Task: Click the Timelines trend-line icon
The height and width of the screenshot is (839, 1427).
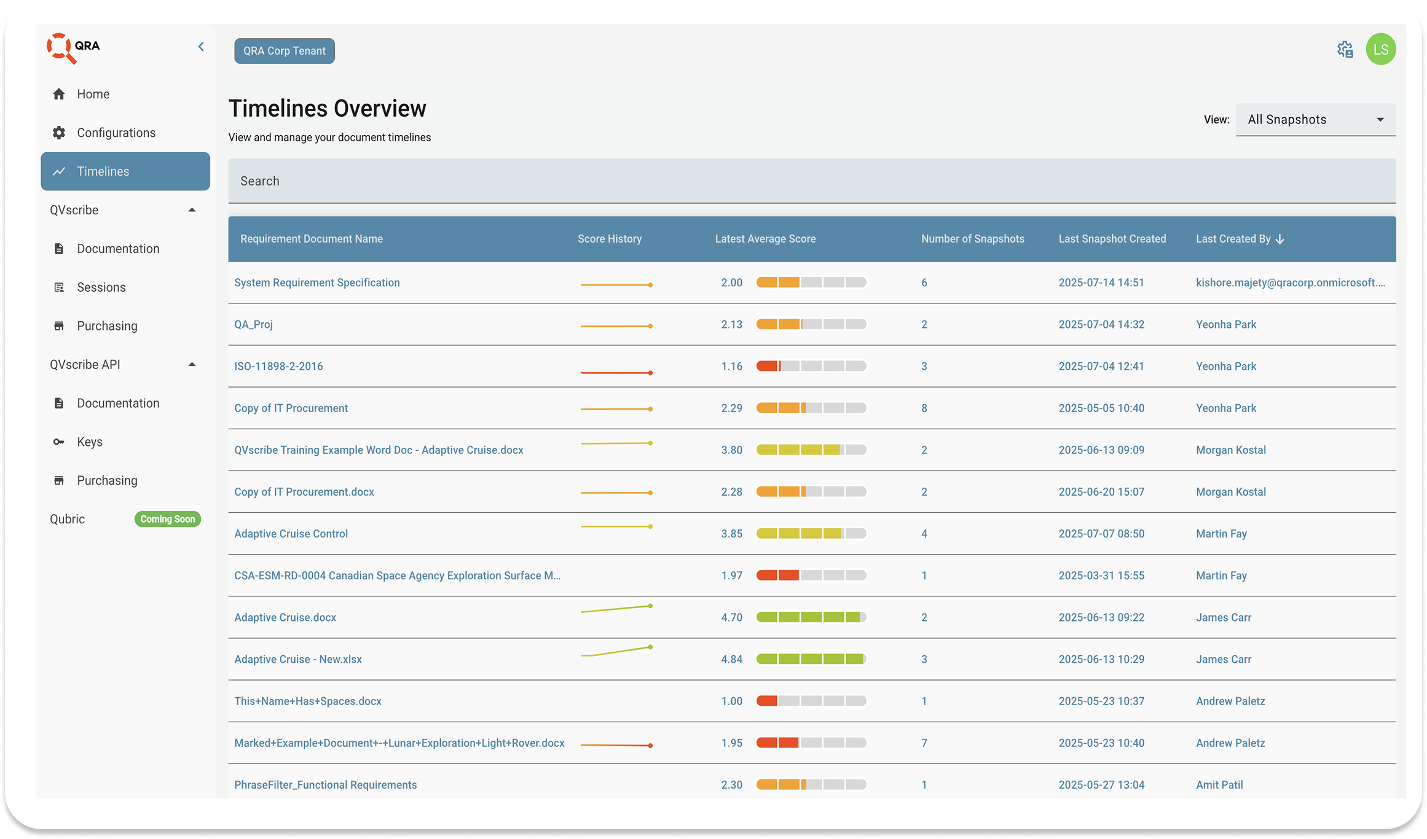Action: [59, 171]
